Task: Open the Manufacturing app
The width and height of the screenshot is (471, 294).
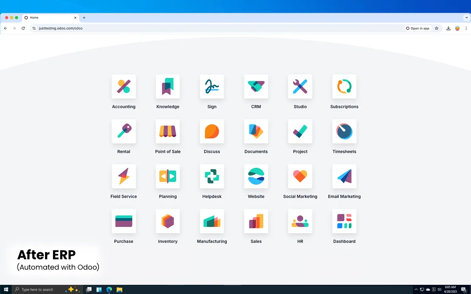Action: point(212,221)
